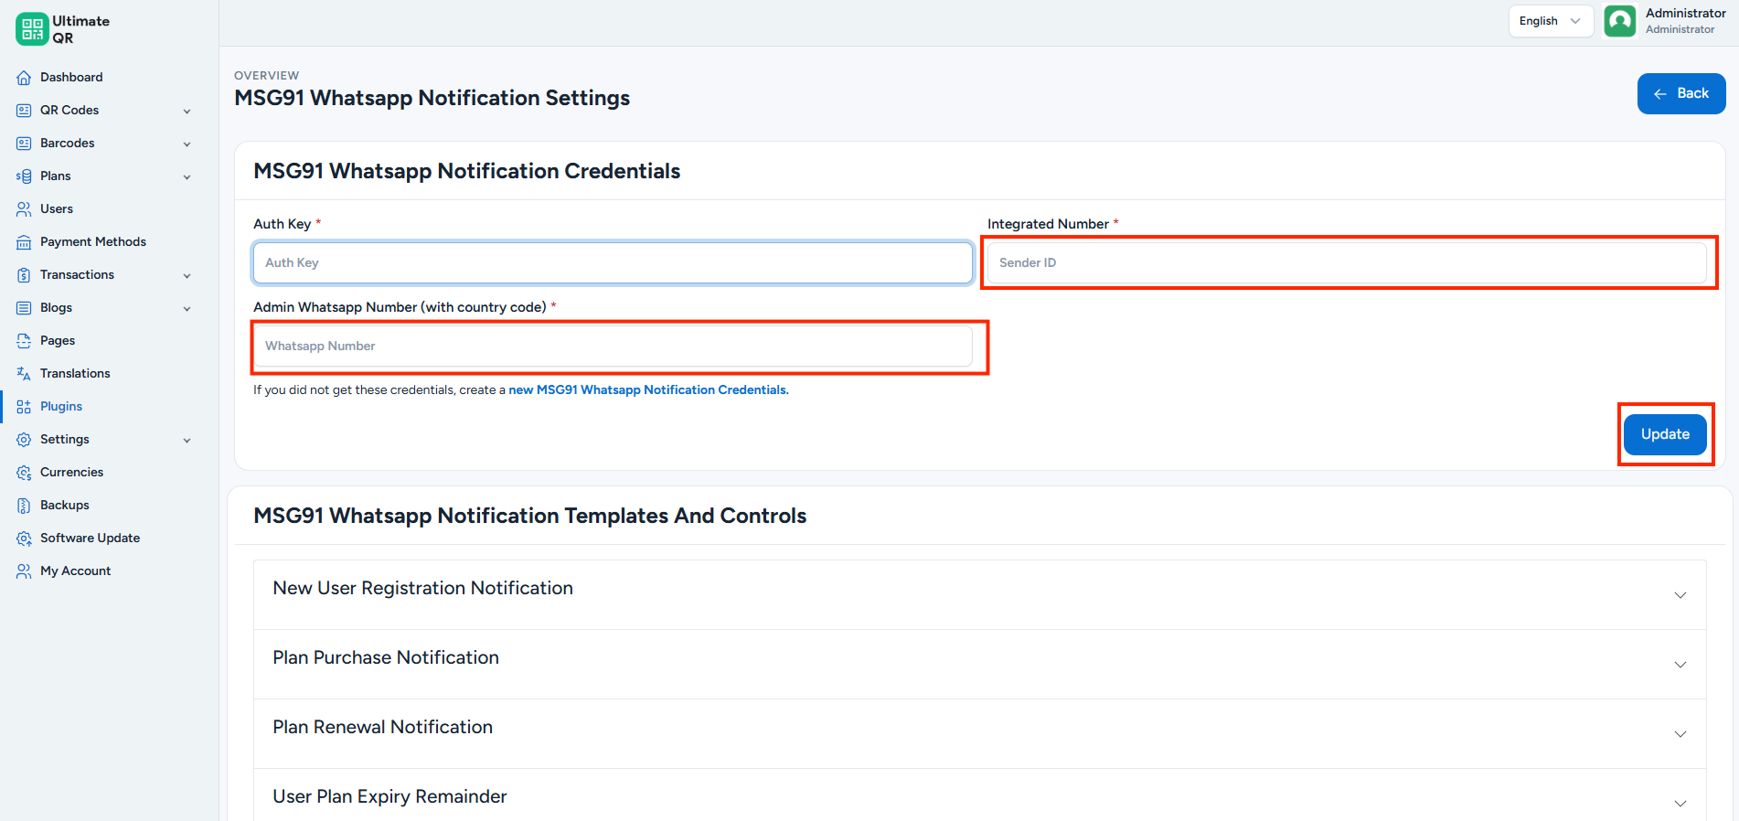Expand the Barcodes submenu chevron
Viewport: 1739px width, 821px height.
(x=187, y=144)
